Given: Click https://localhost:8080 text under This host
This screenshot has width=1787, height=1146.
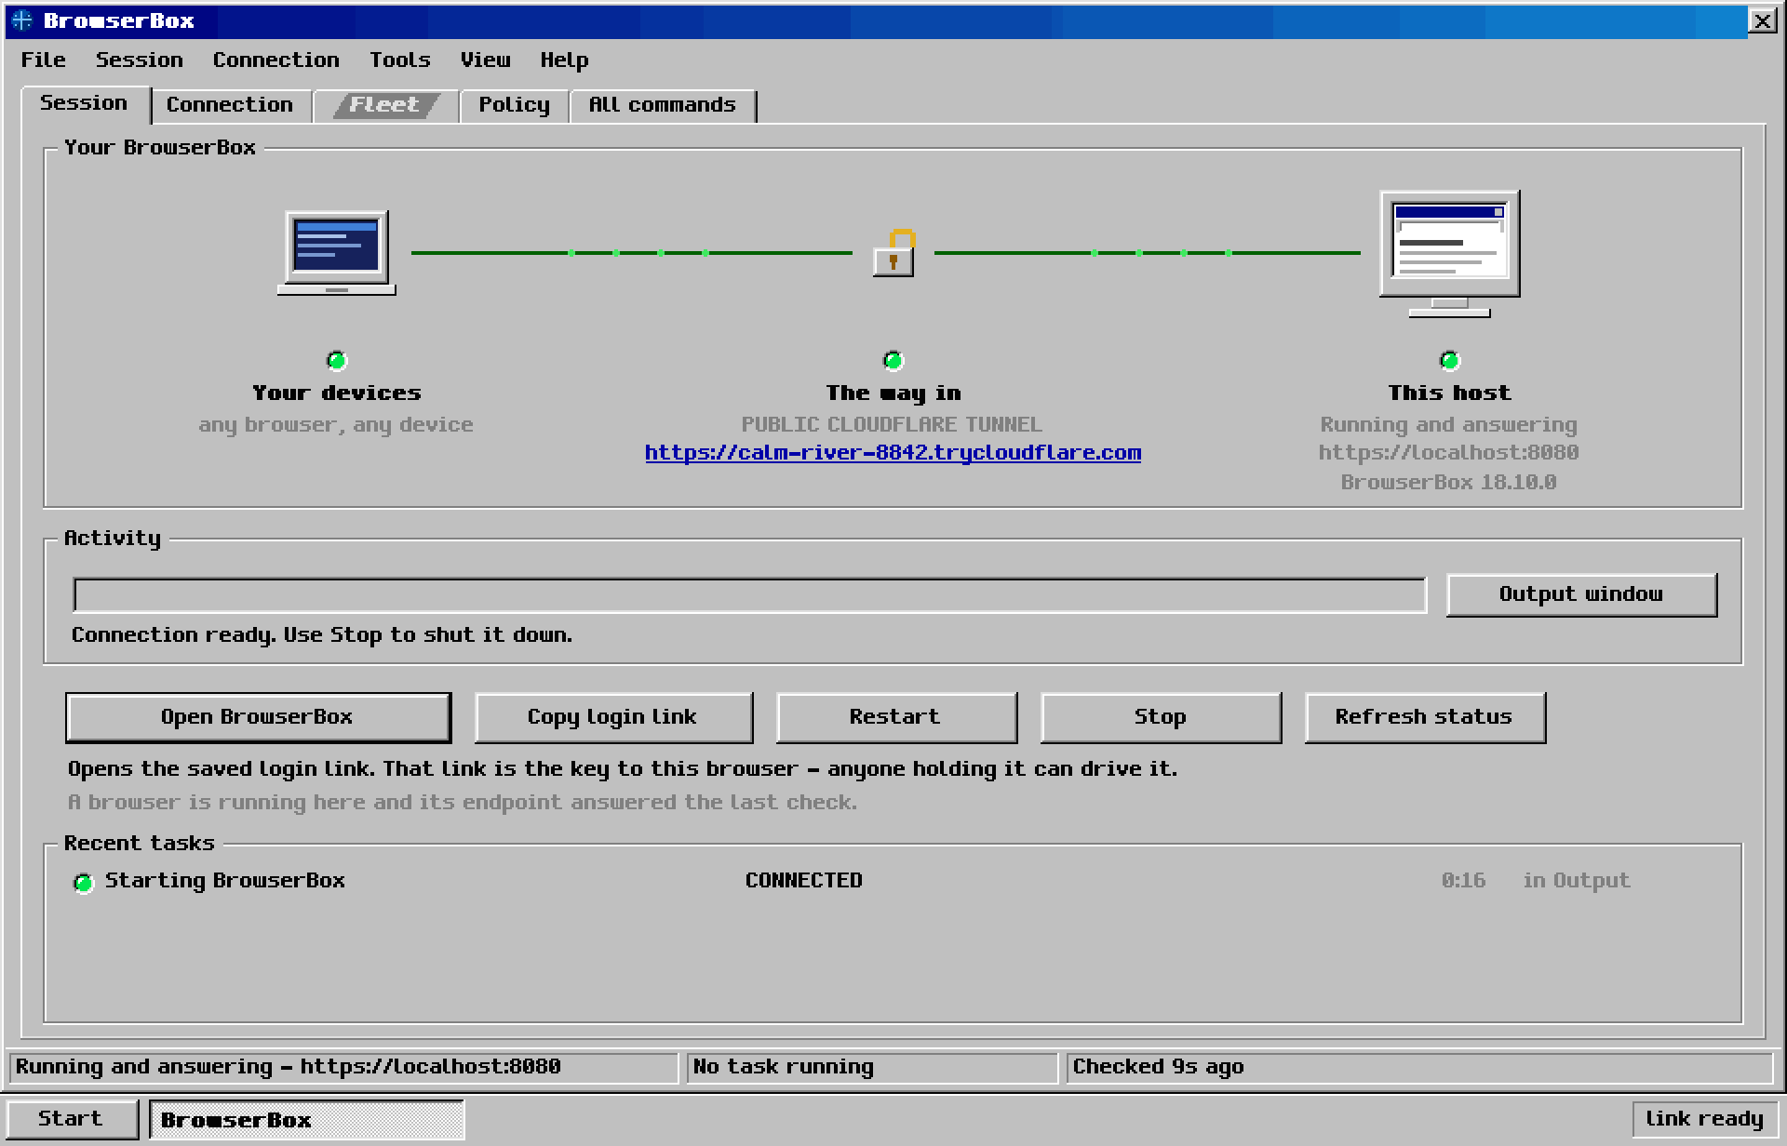Looking at the screenshot, I should point(1449,453).
